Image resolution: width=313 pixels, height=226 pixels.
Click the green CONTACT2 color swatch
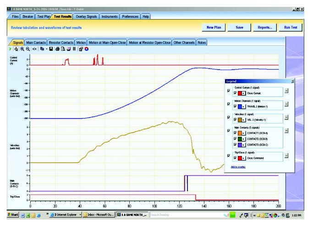pyautogui.click(x=239, y=139)
